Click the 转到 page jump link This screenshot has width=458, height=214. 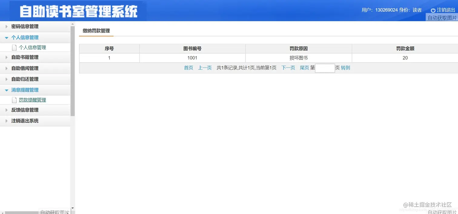coord(346,67)
